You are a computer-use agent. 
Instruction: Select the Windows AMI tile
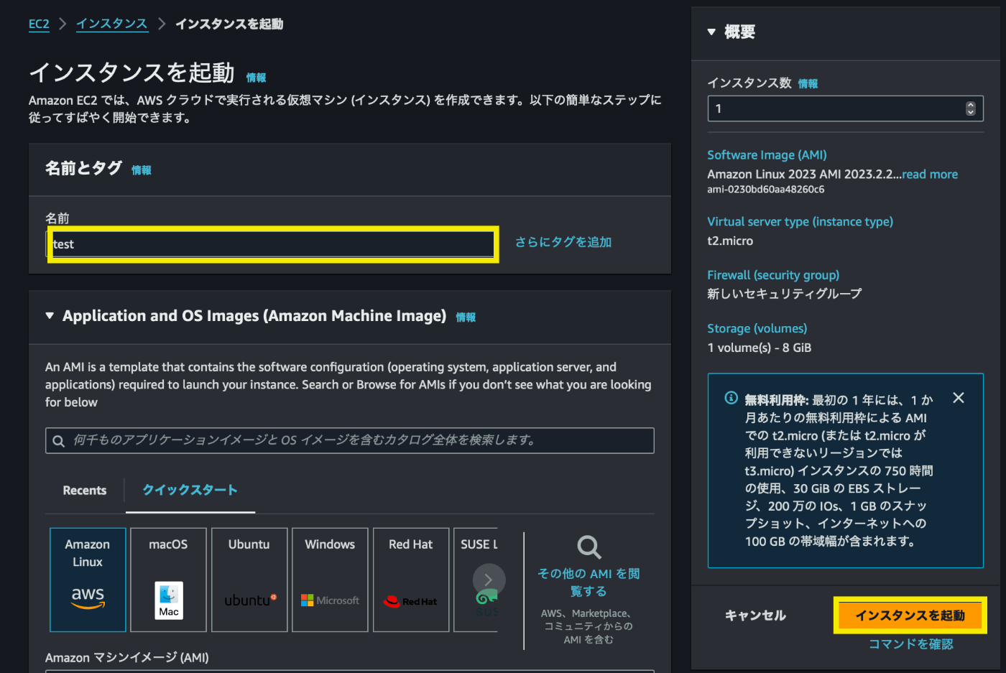point(330,580)
